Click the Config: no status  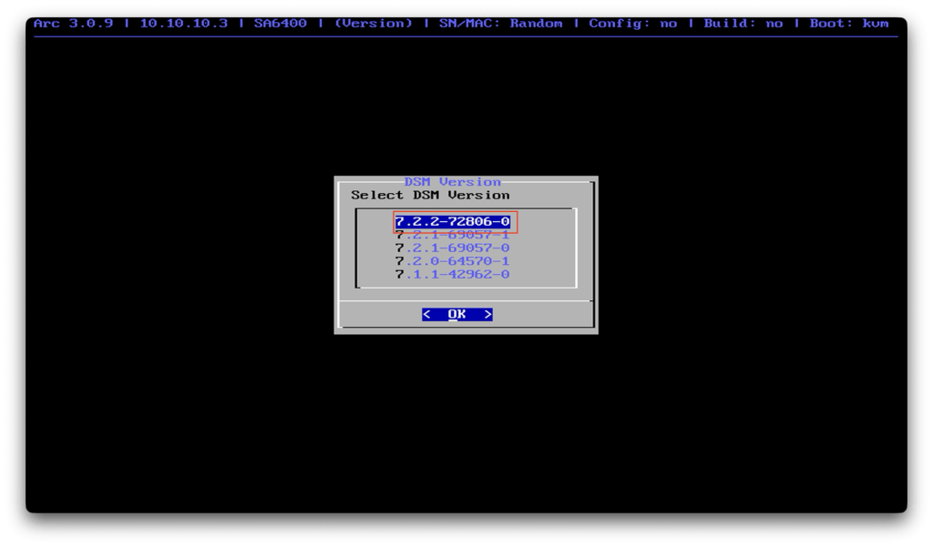click(x=633, y=23)
